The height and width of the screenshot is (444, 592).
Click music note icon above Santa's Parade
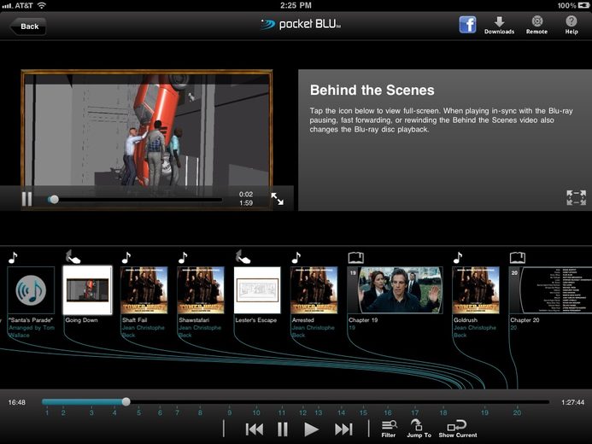tap(13, 258)
